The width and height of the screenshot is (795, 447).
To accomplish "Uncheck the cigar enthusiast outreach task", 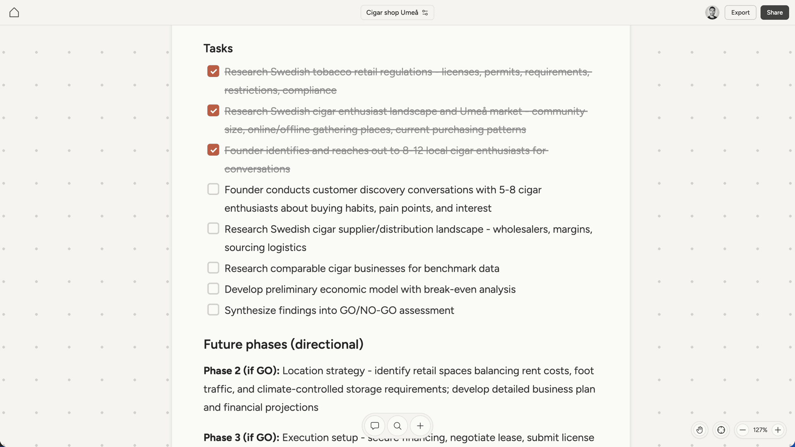I will point(213,149).
